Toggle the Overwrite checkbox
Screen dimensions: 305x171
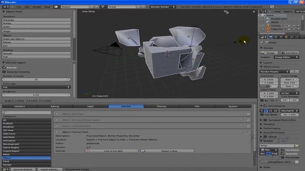[283, 153]
